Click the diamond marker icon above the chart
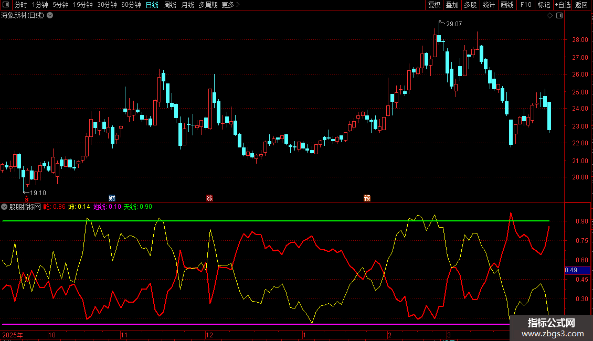The width and height of the screenshot is (593, 341). coord(550,16)
